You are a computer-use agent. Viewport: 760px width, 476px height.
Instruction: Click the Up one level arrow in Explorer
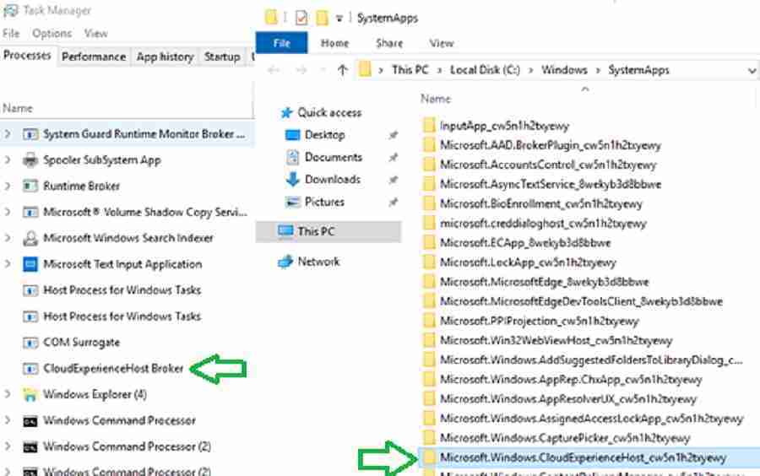(x=343, y=70)
